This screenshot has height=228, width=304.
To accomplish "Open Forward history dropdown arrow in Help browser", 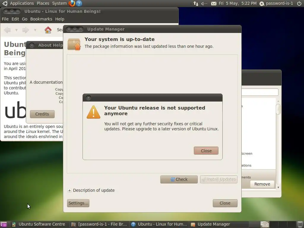I will pos(35,30).
